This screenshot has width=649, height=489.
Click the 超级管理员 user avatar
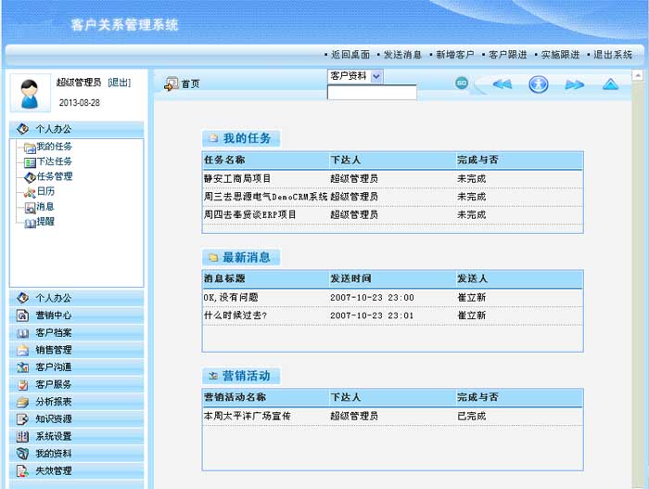[x=30, y=92]
